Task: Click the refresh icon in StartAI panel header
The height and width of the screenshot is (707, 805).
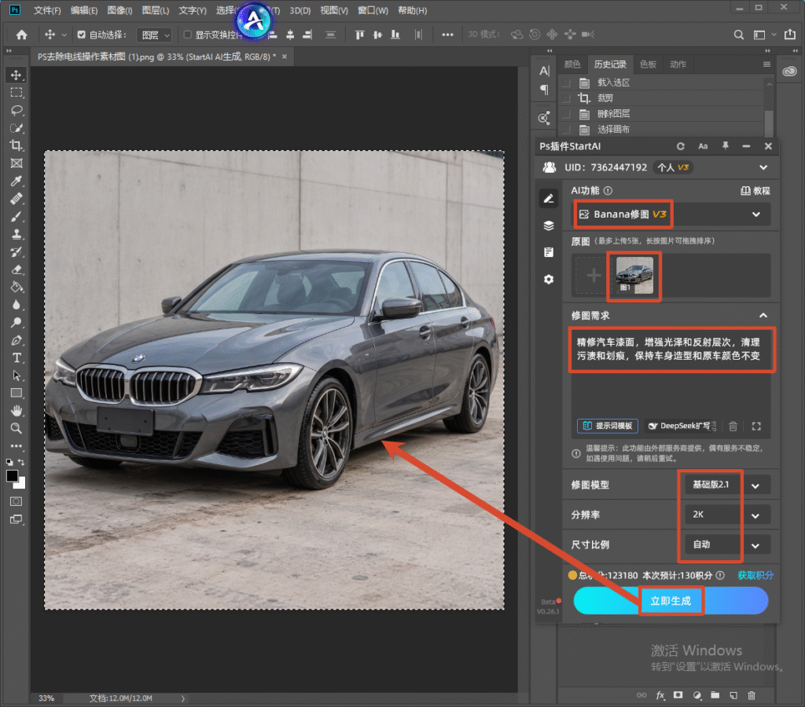Action: 681,146
